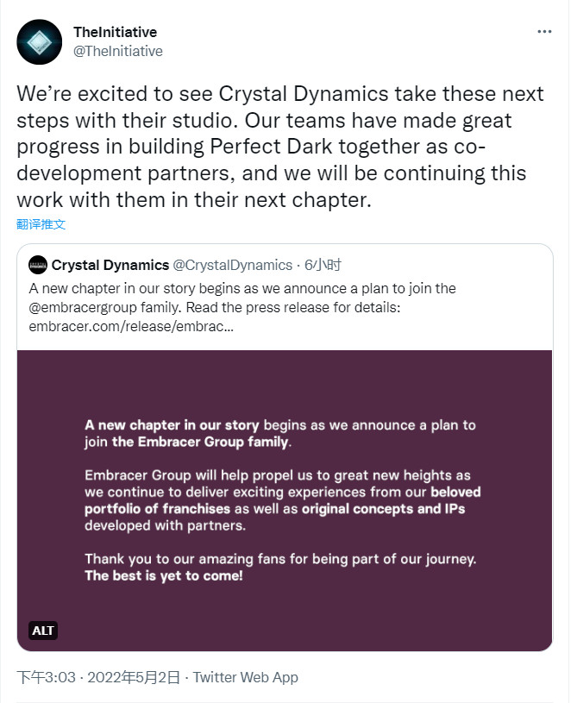Click the Crystal Dynamics small avatar
Image resolution: width=577 pixels, height=703 pixels.
(37, 265)
